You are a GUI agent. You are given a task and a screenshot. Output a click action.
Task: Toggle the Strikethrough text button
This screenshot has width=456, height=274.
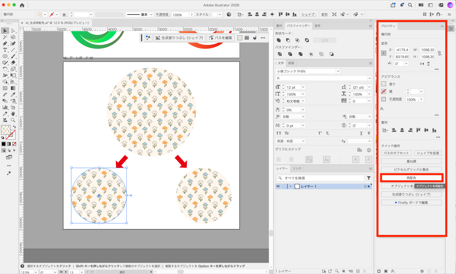click(x=369, y=133)
